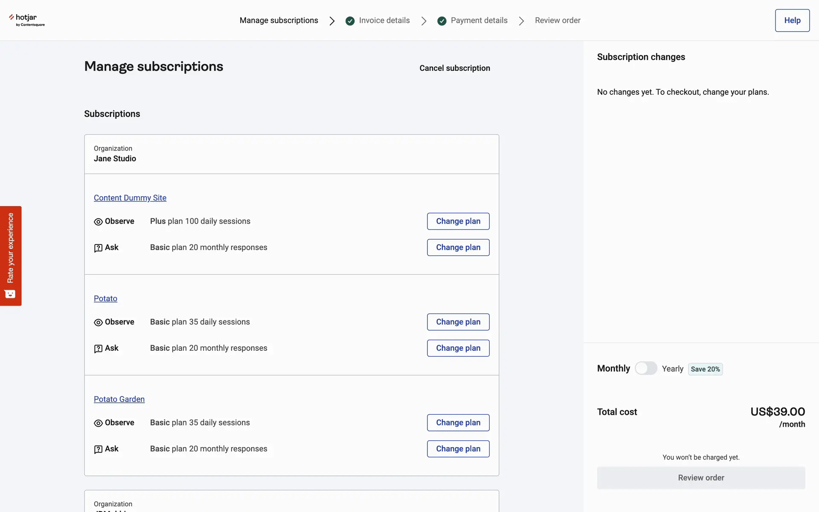The height and width of the screenshot is (512, 819).
Task: Click chevron before Review order step
Action: [x=521, y=21]
